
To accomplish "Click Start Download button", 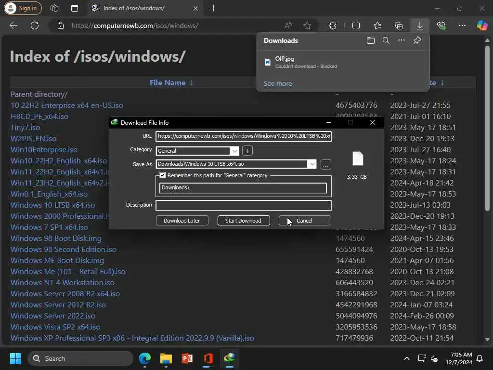I will [x=243, y=221].
